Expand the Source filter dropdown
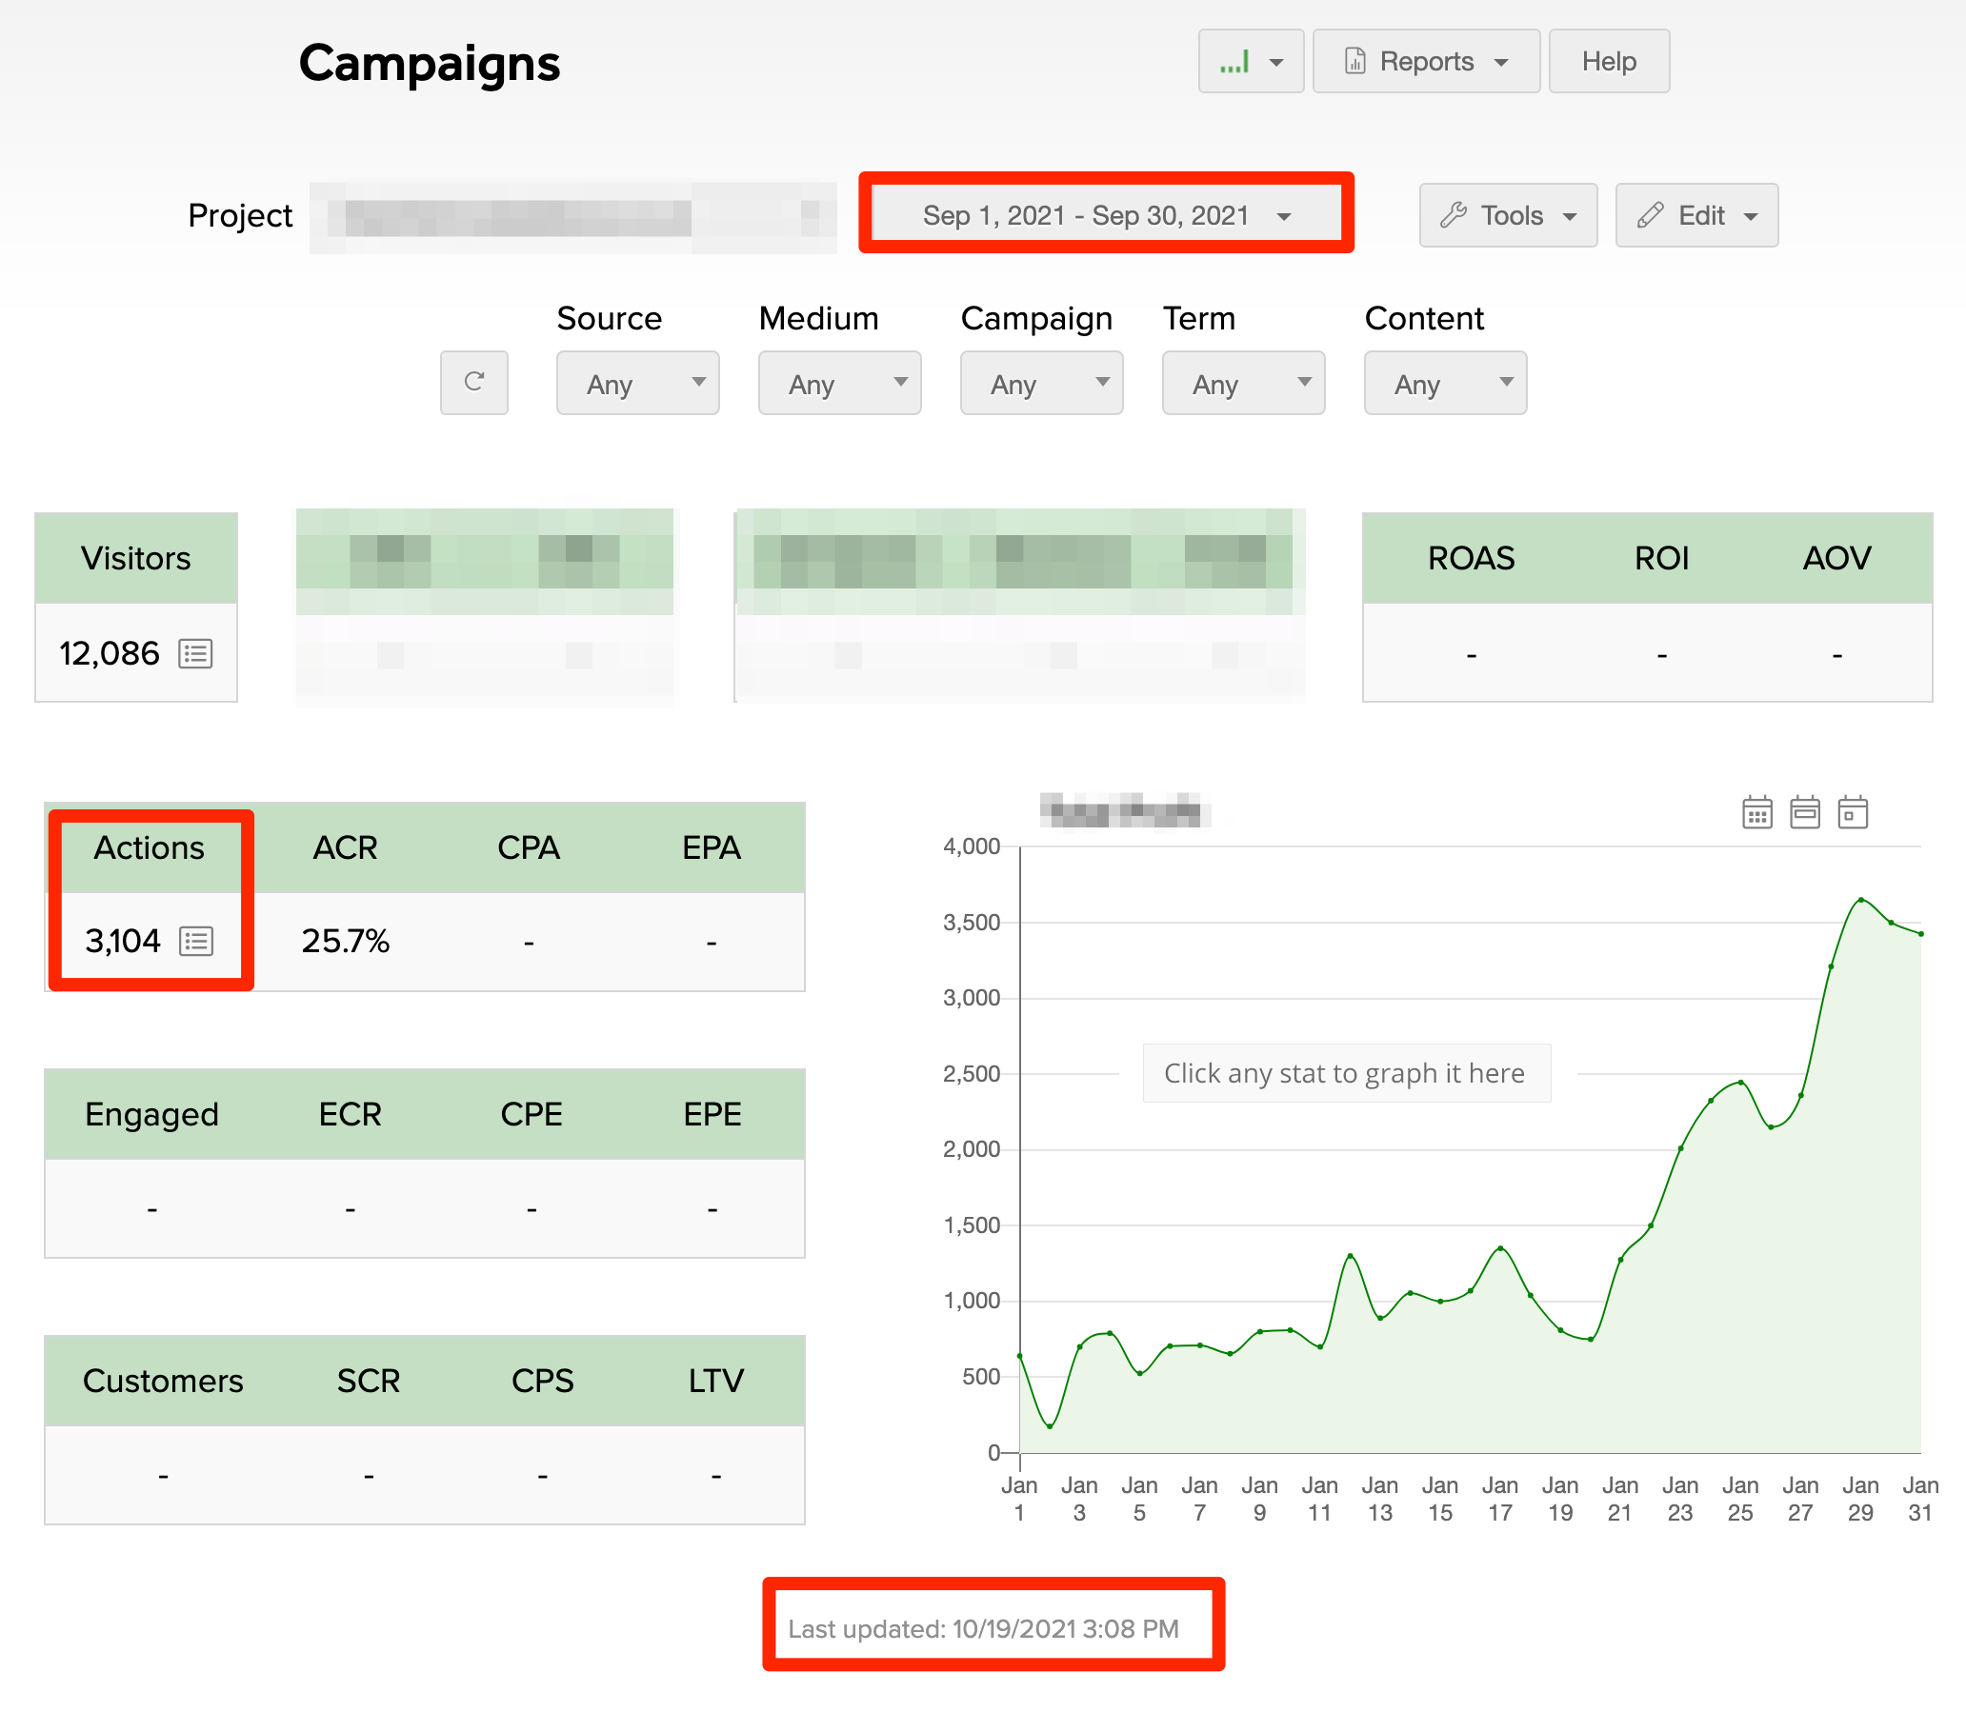Screen dimensions: 1966x1712 click(637, 383)
